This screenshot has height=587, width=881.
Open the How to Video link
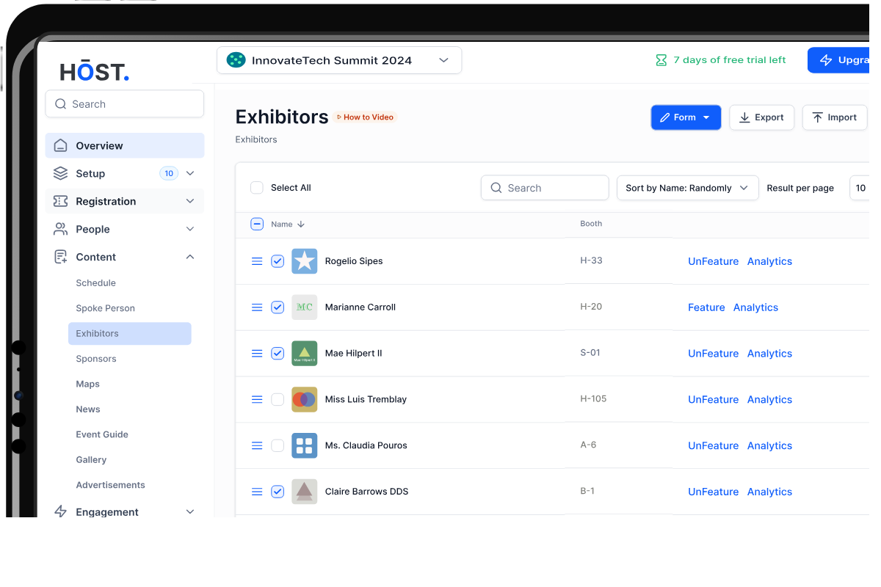(365, 117)
